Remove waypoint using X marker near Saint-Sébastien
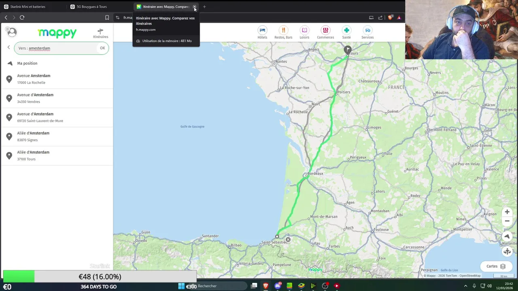Image resolution: width=518 pixels, height=291 pixels. [288, 240]
